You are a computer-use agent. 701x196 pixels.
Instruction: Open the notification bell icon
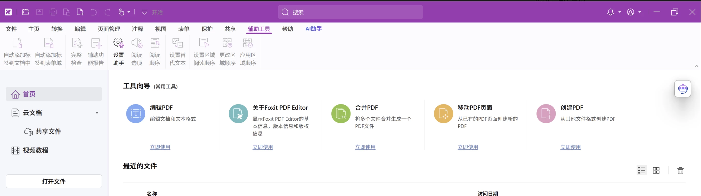[610, 12]
